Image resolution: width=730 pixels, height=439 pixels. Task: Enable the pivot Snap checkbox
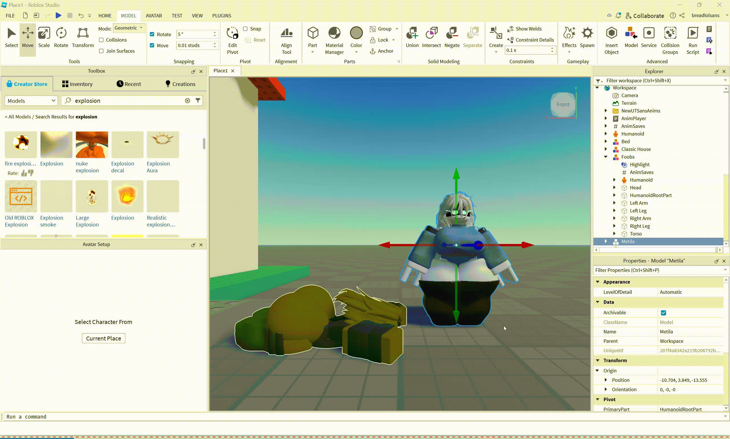245,29
